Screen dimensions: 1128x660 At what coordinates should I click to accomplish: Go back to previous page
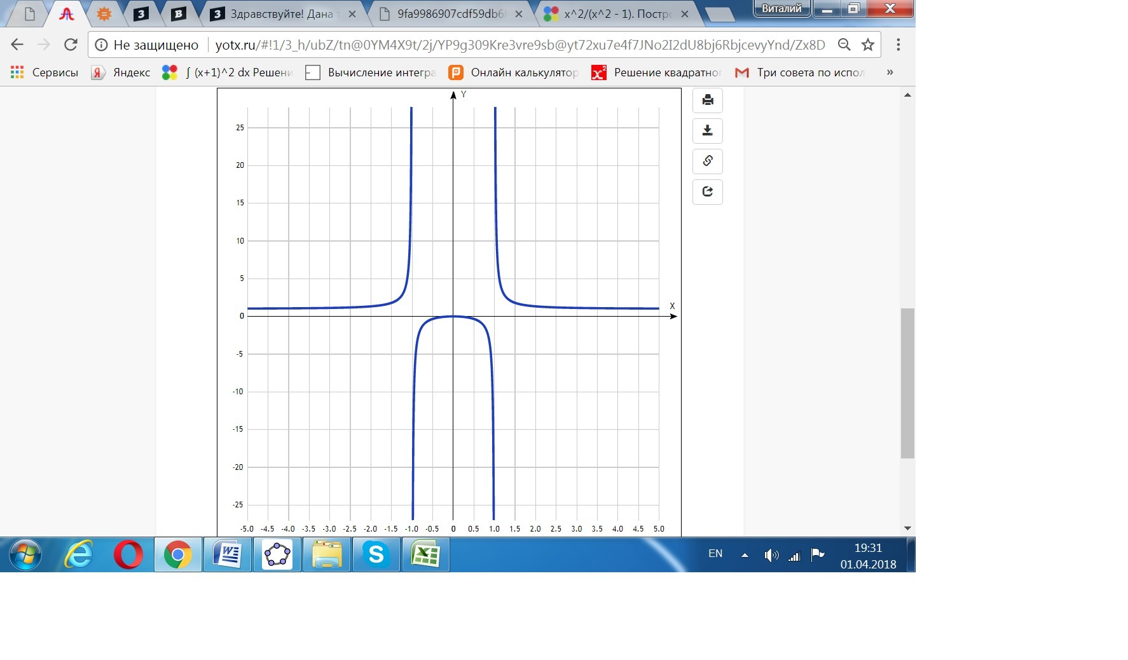(17, 45)
